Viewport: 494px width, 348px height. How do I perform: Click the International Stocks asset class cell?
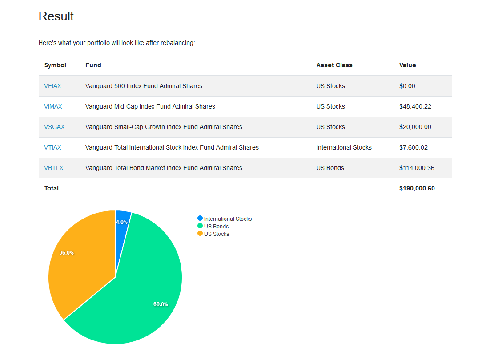point(344,148)
